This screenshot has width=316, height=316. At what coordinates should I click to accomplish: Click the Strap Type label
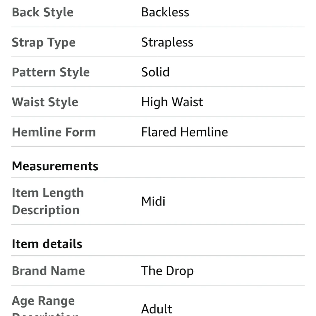[x=44, y=42]
